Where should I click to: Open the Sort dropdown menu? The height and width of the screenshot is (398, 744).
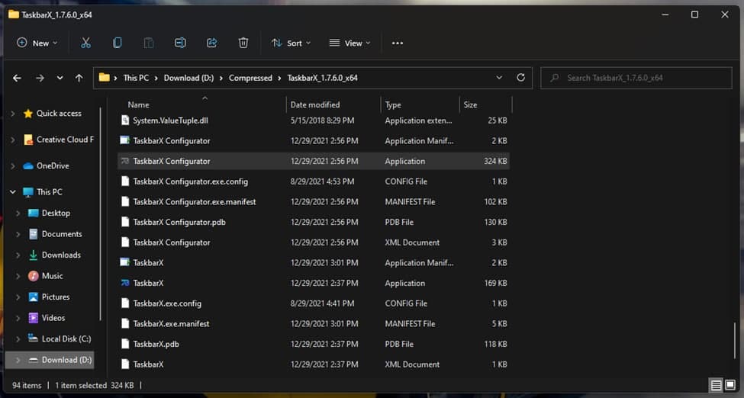coord(291,43)
